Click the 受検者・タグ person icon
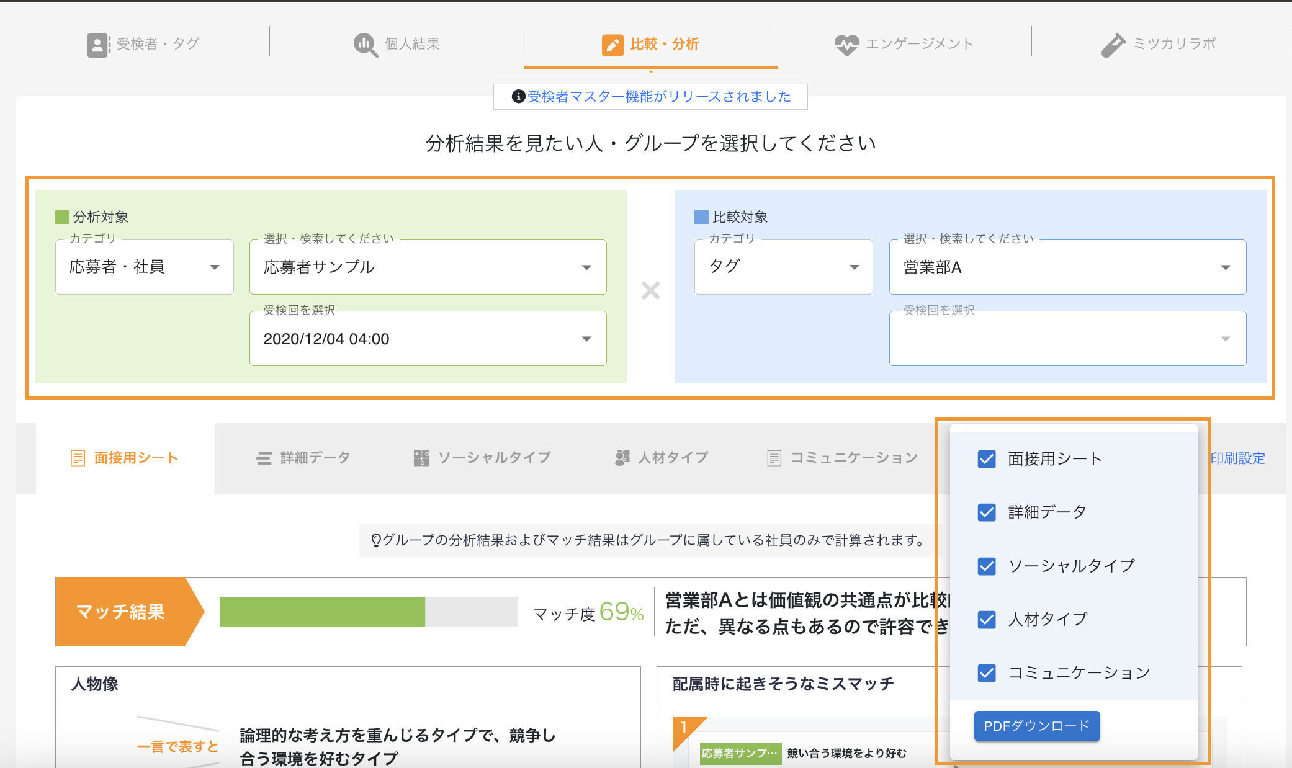 click(97, 45)
